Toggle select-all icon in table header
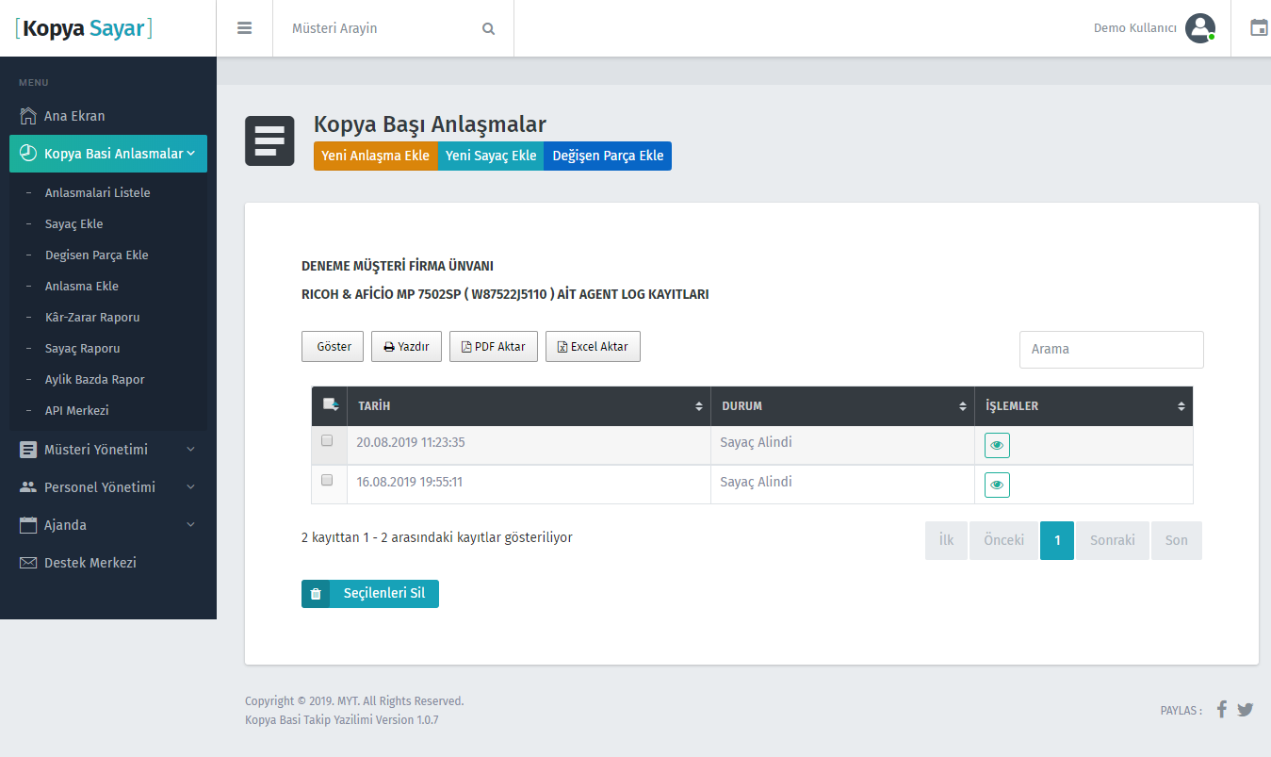 pos(330,405)
